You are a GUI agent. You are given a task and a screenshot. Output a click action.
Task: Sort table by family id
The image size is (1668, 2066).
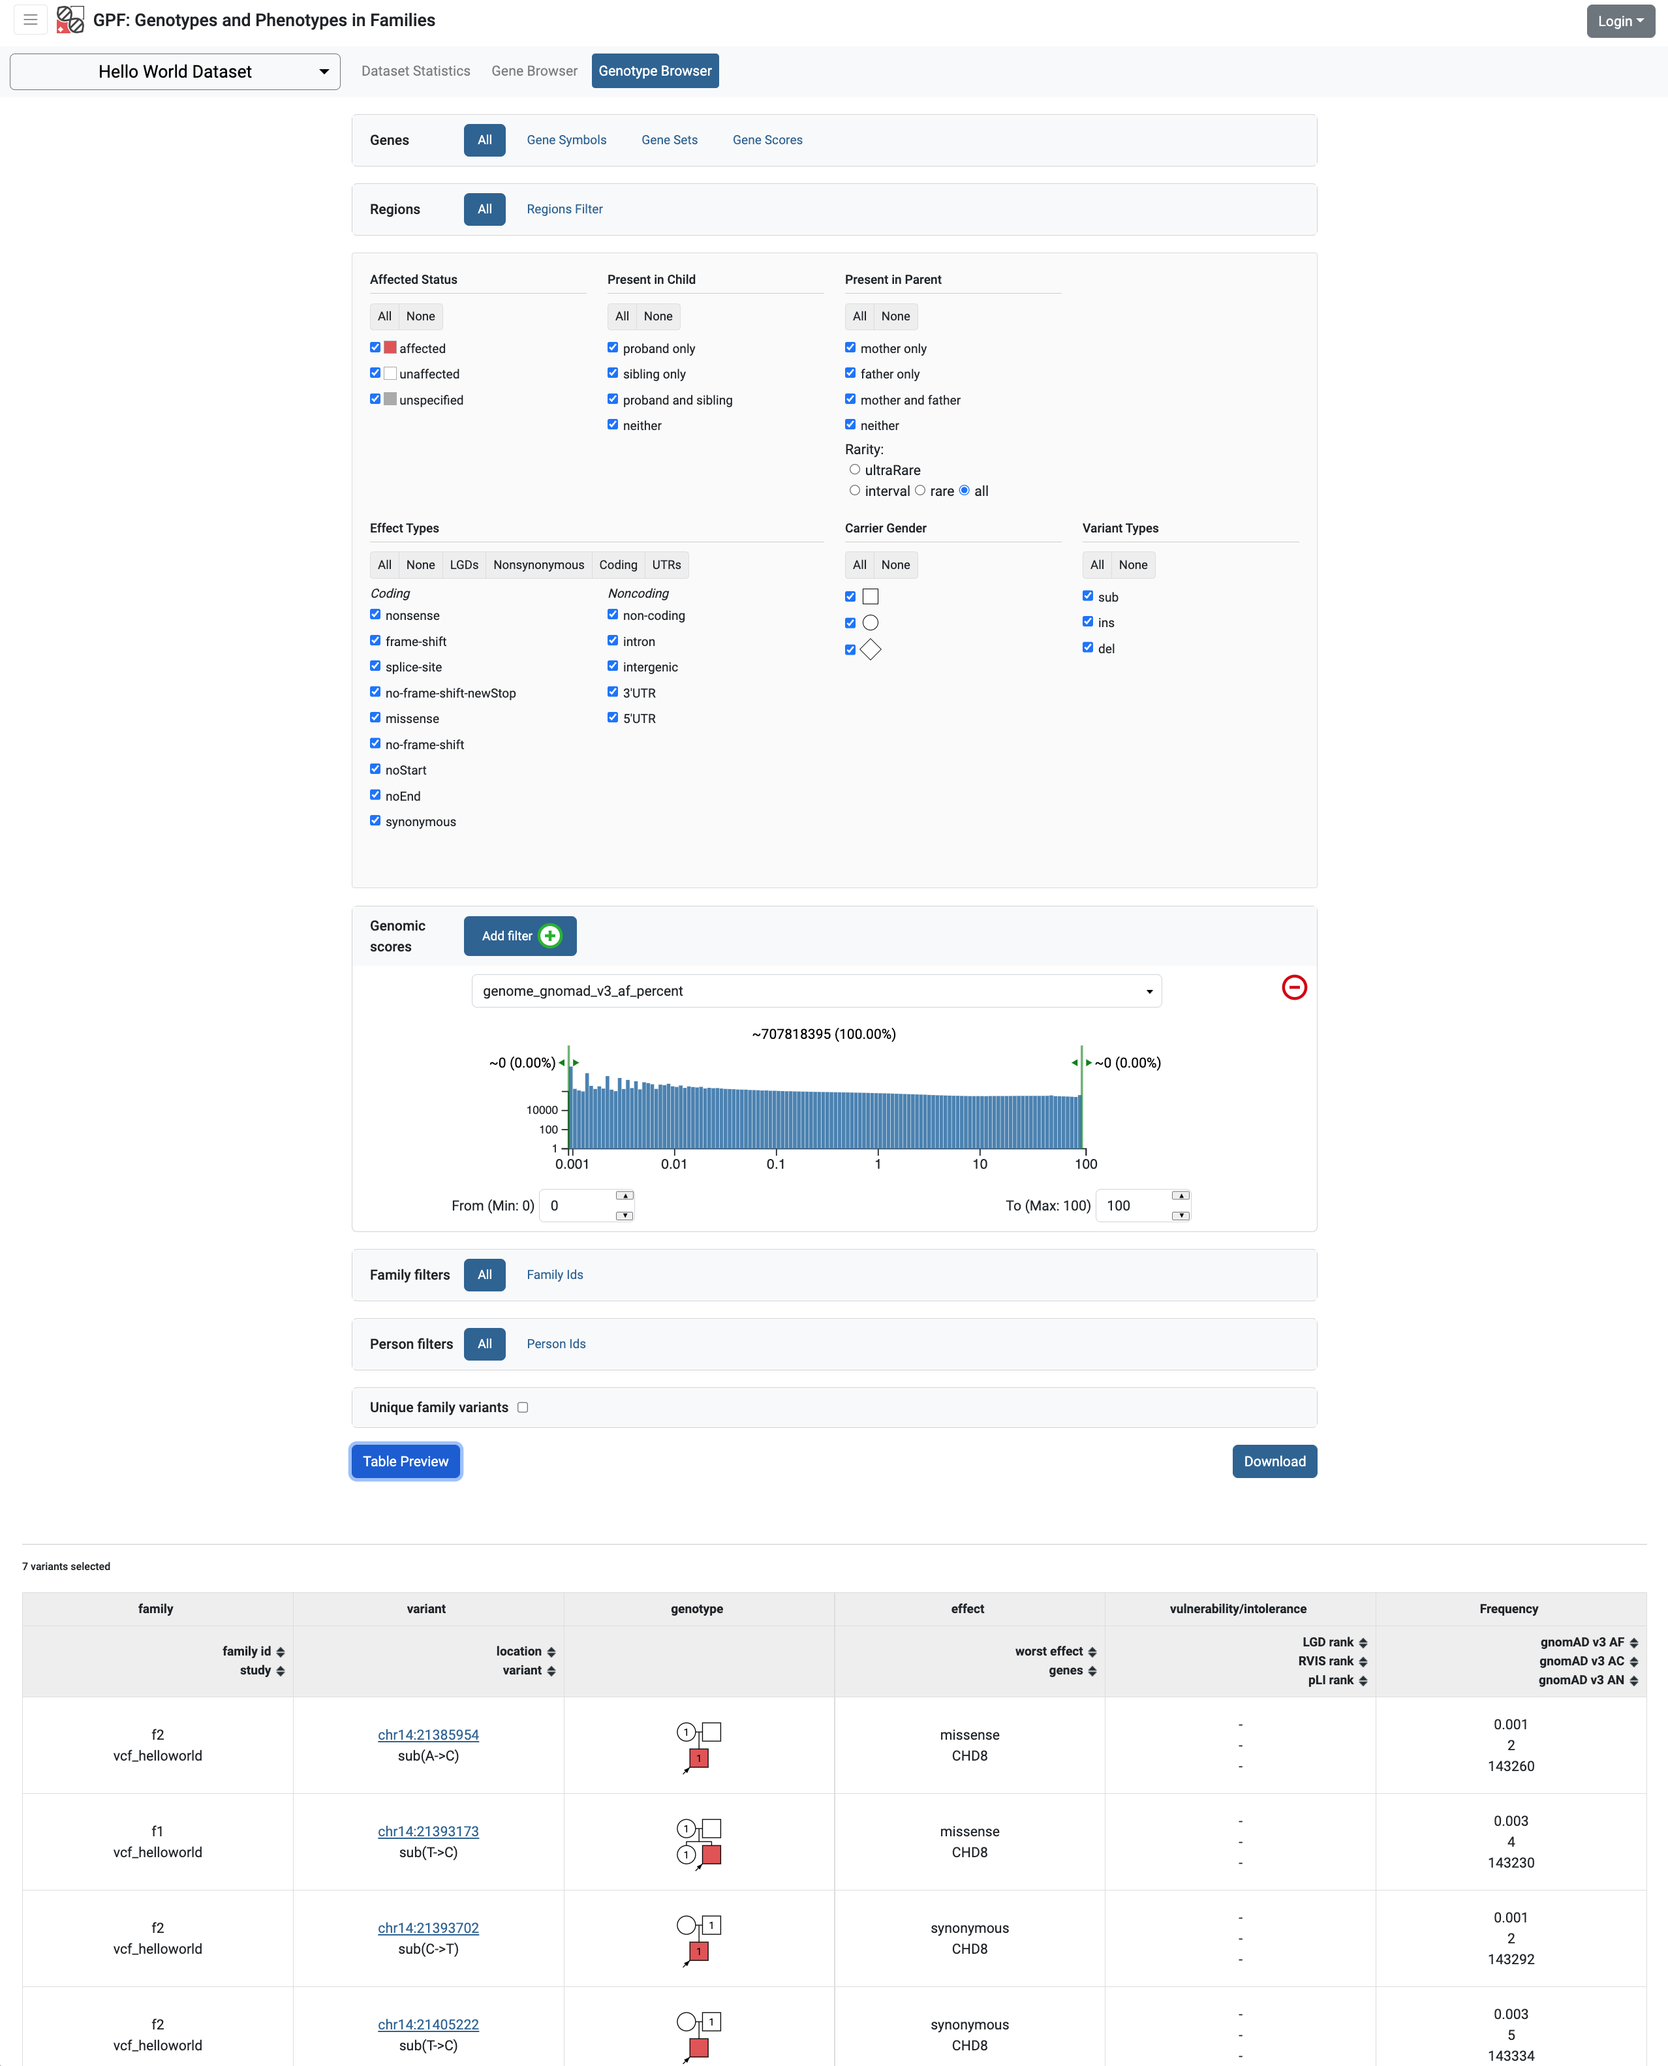(281, 1652)
